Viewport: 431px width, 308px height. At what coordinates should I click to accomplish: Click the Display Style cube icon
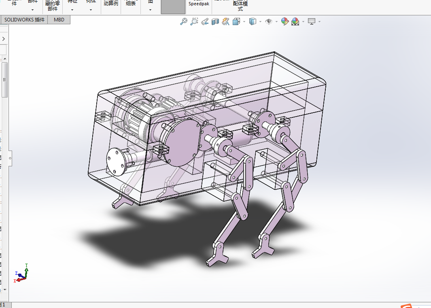(x=253, y=21)
